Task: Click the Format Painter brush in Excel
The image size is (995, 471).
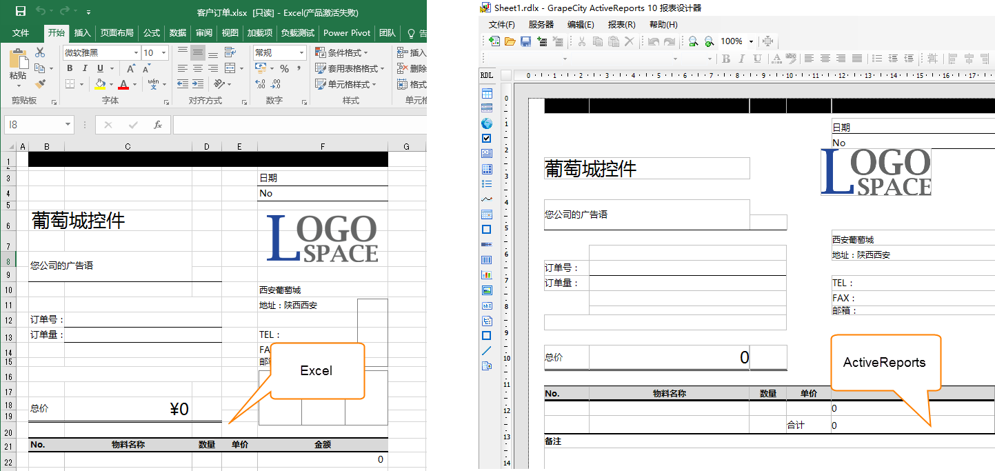Action: coord(39,84)
